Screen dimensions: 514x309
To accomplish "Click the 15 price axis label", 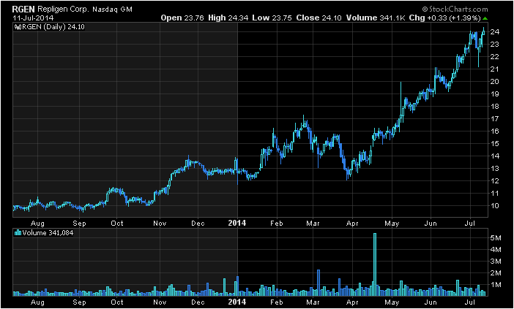I will pyautogui.click(x=495, y=144).
